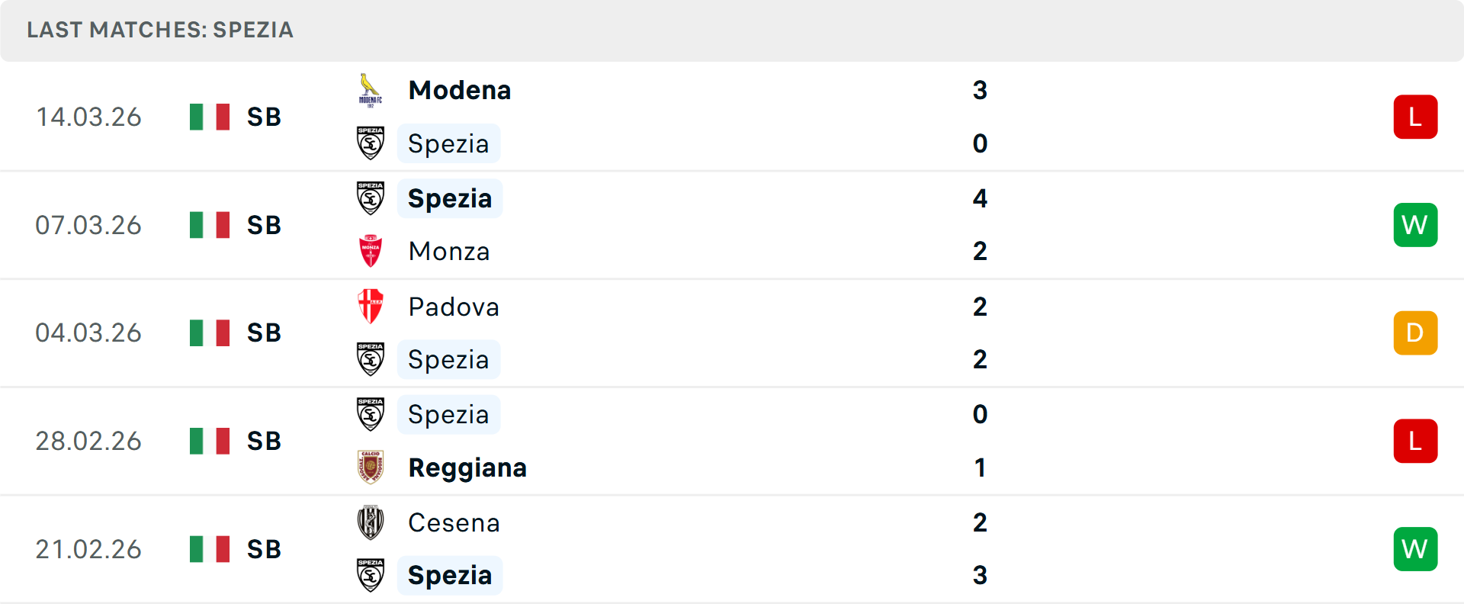Select the Spezia club logo next to Monza match
Screen dimensions: 1464x604
[371, 198]
